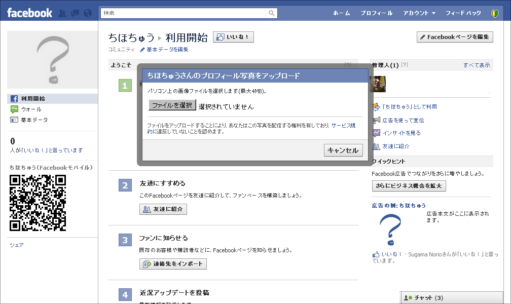Click the 基本データを編集 link
The width and height of the screenshot is (511, 304).
pyautogui.click(x=167, y=50)
